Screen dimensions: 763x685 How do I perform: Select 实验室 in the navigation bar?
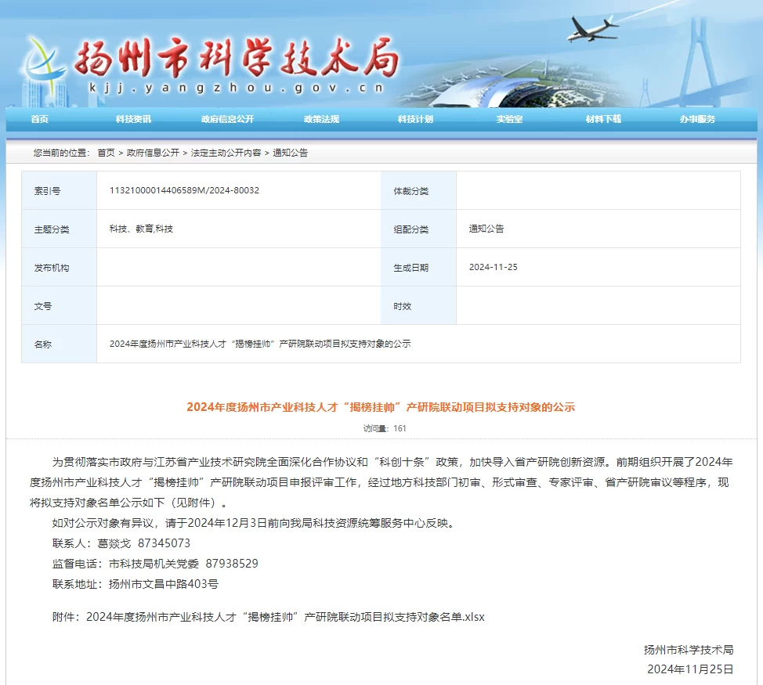509,119
